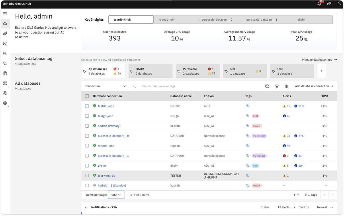The height and width of the screenshot is (216, 344).
Task: Open the notifications bell icon
Action: [x=319, y=4]
